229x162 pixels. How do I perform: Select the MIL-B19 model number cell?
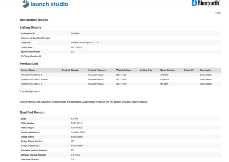click(165, 83)
